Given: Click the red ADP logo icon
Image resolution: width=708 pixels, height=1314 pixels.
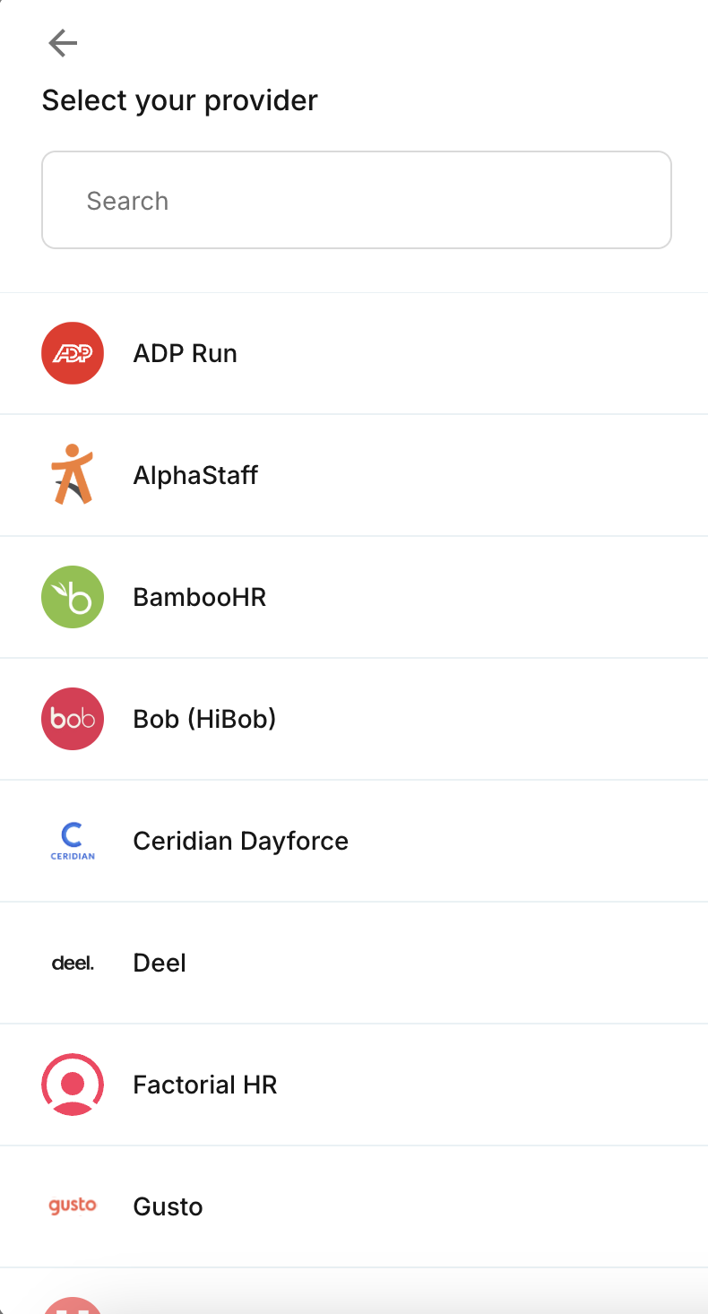Looking at the screenshot, I should [x=73, y=353].
